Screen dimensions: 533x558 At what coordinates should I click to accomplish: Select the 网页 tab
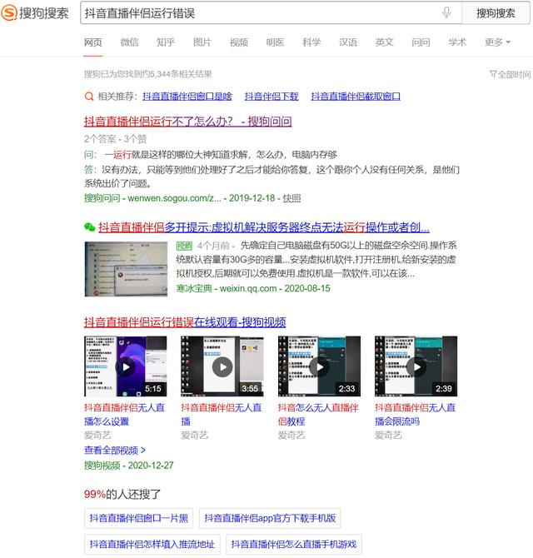[93, 42]
